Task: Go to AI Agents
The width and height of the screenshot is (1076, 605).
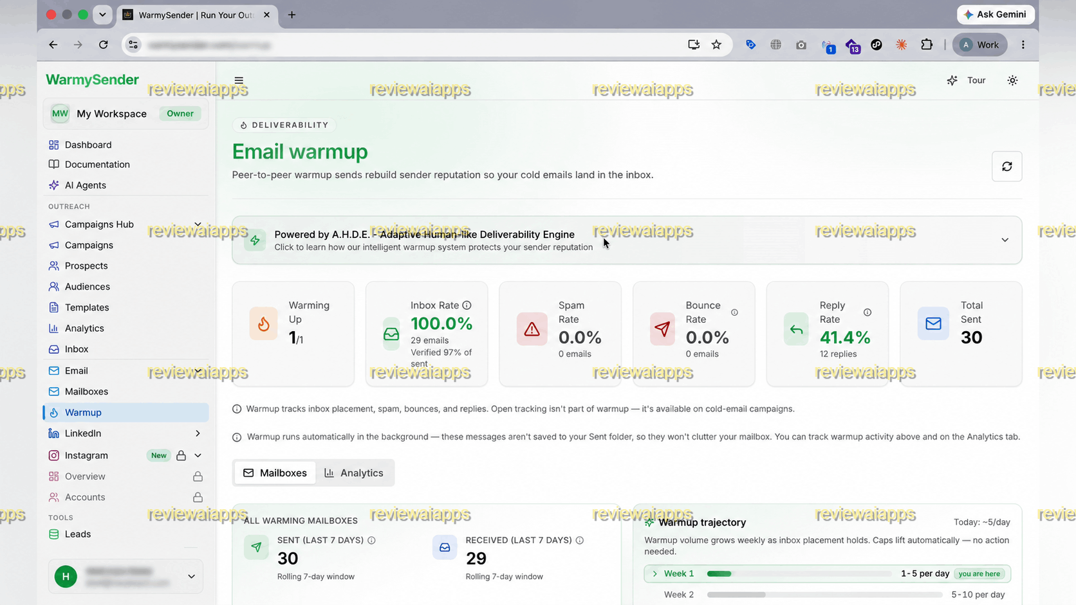Action: pyautogui.click(x=86, y=185)
